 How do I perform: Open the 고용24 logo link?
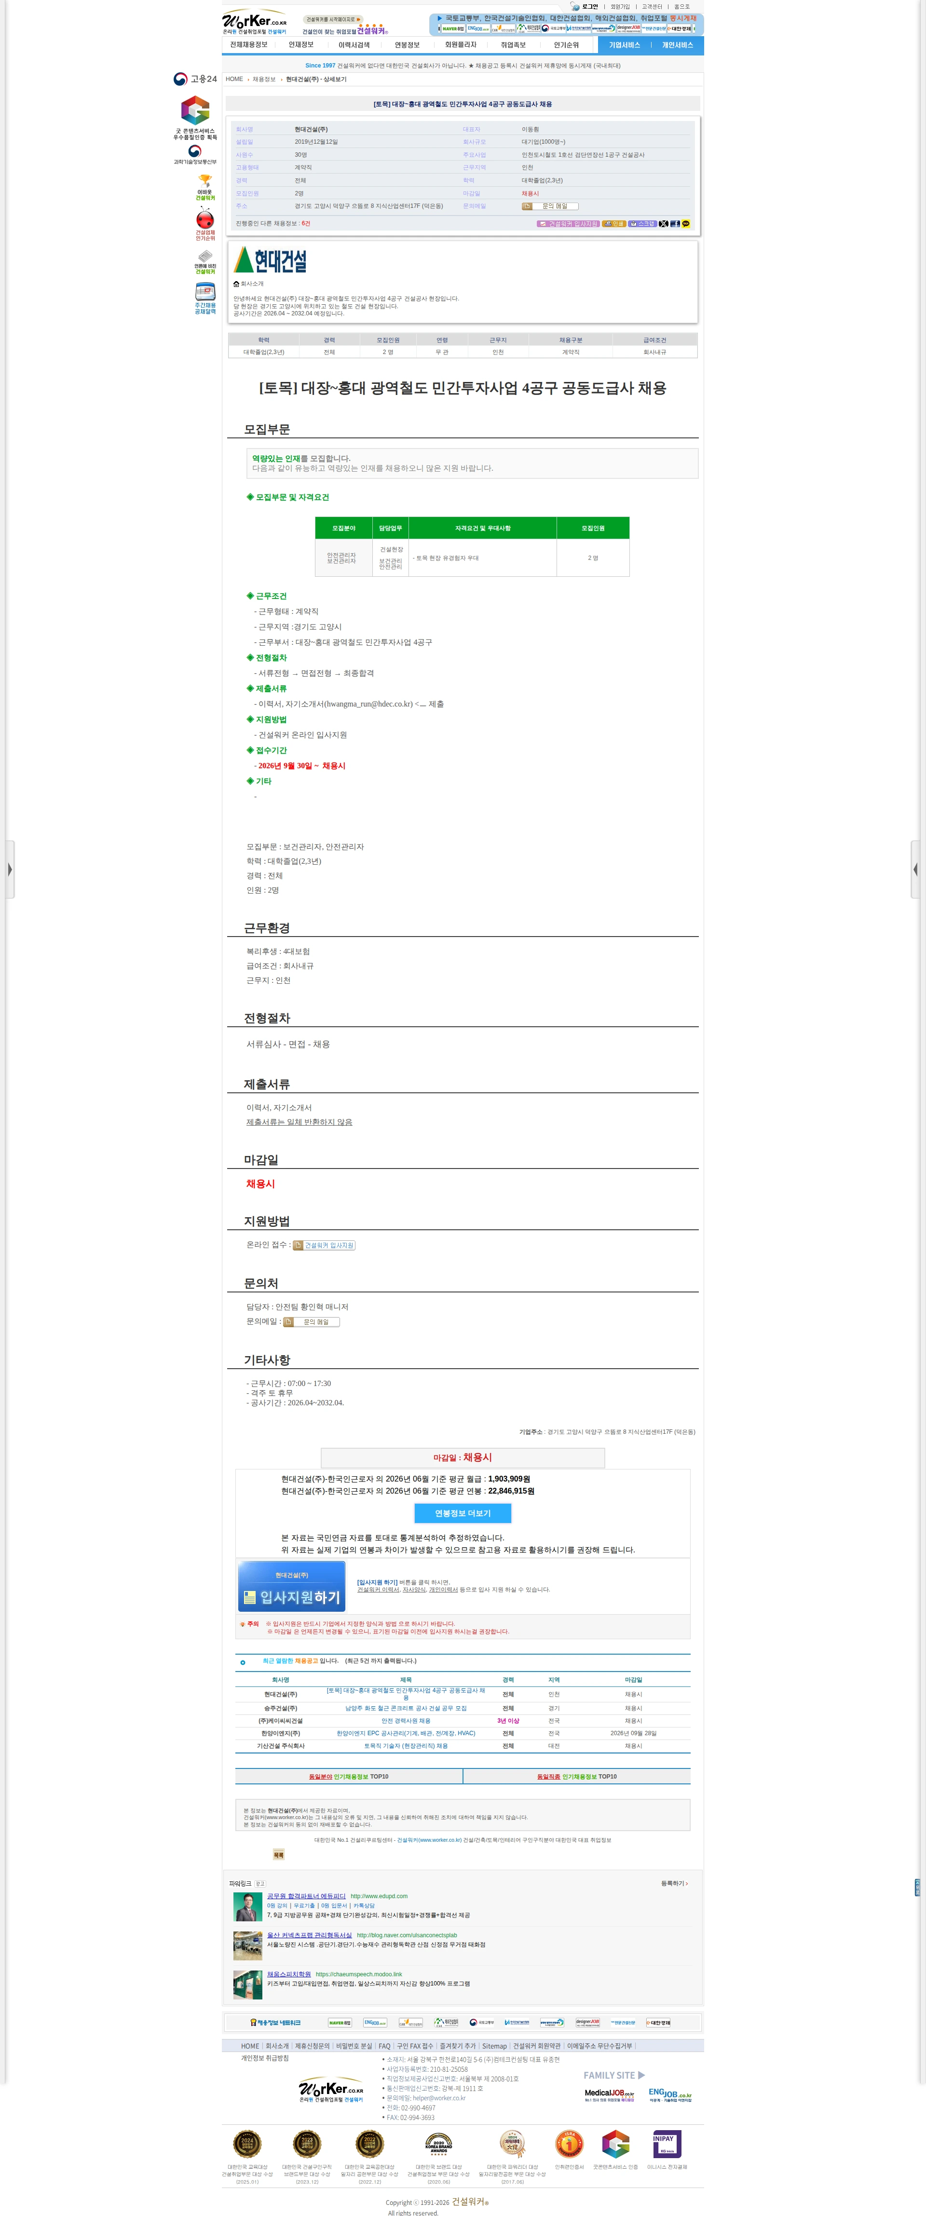coord(194,79)
